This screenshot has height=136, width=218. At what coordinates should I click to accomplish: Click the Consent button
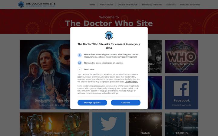point(126,102)
